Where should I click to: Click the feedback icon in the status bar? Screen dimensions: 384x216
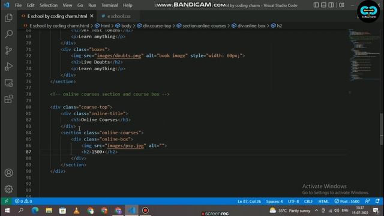(367, 202)
